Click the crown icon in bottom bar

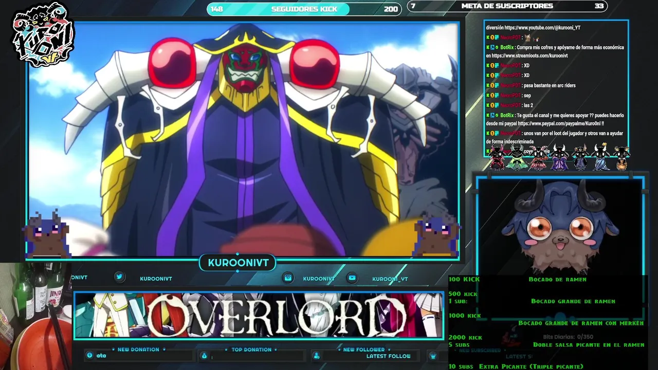tap(433, 356)
